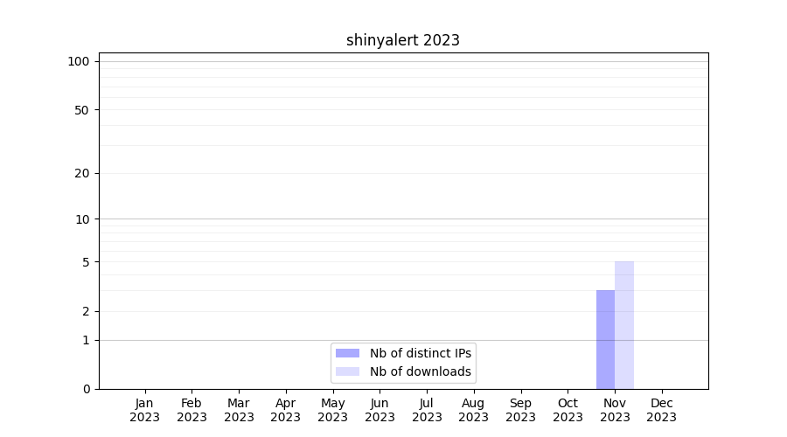The width and height of the screenshot is (787, 437).
Task: Select the Nb of distinct IPs legend swatch
Action: click(x=347, y=353)
